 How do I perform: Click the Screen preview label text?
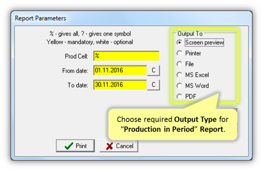click(204, 42)
